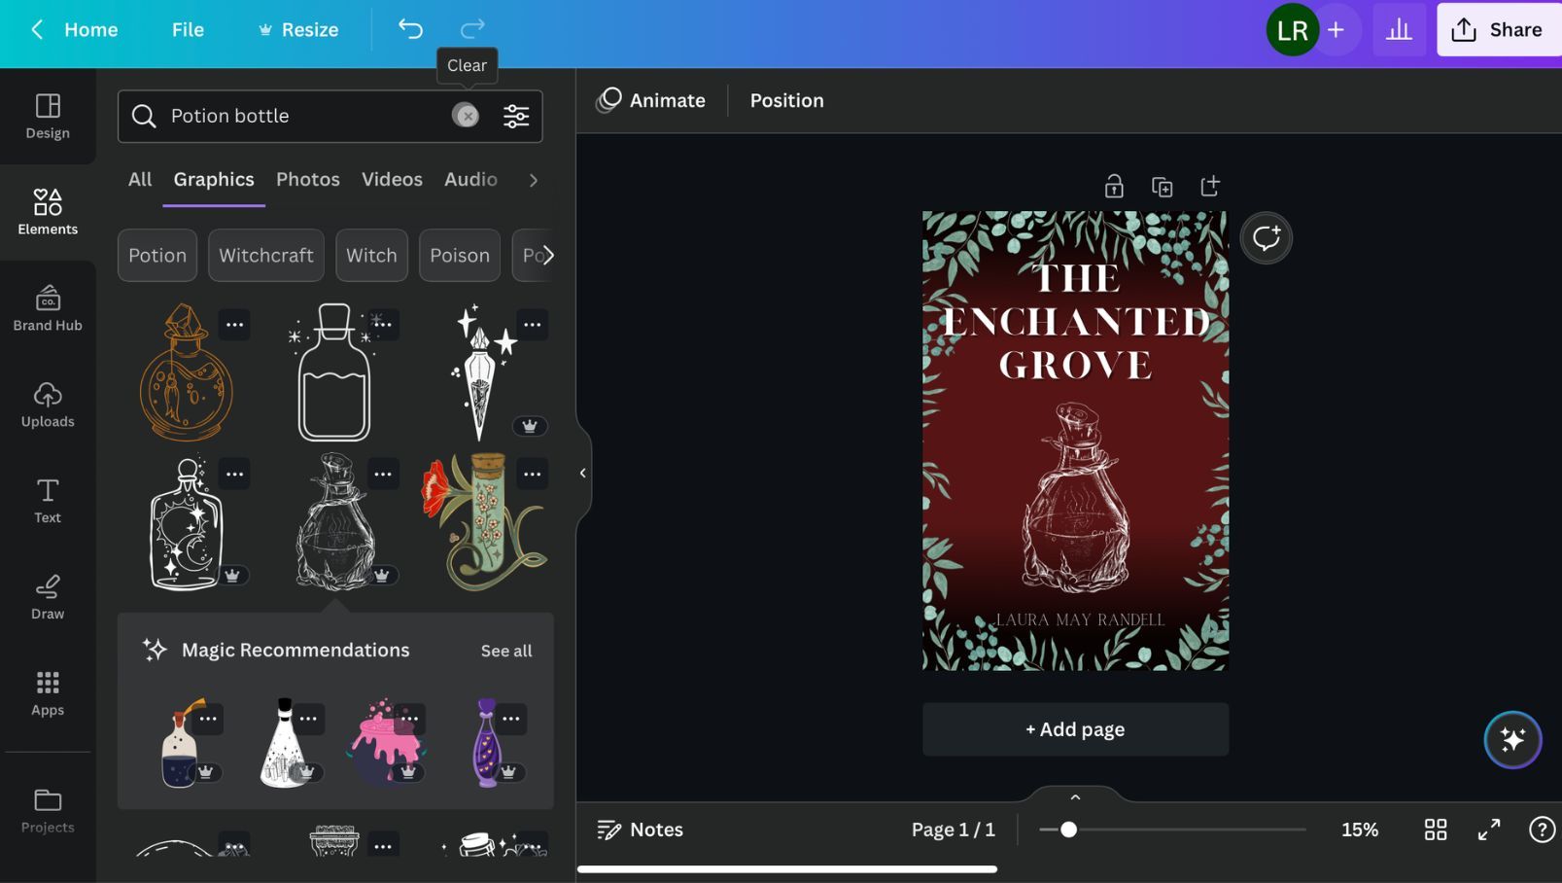Screen dimensions: 1562x883
Task: Filter by the Witch suggestion chip
Action: [371, 256]
